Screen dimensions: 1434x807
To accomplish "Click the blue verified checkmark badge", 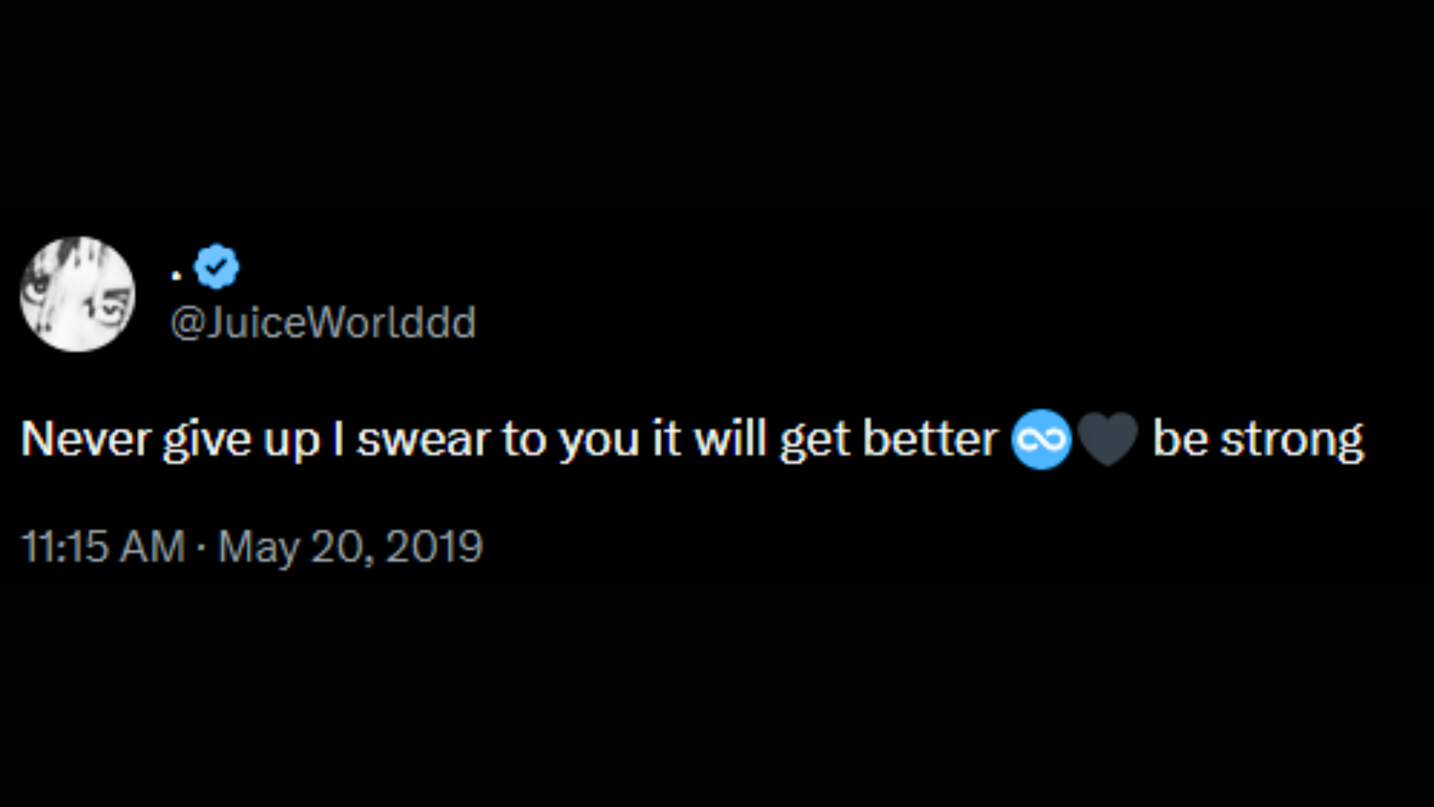I will click(x=216, y=266).
